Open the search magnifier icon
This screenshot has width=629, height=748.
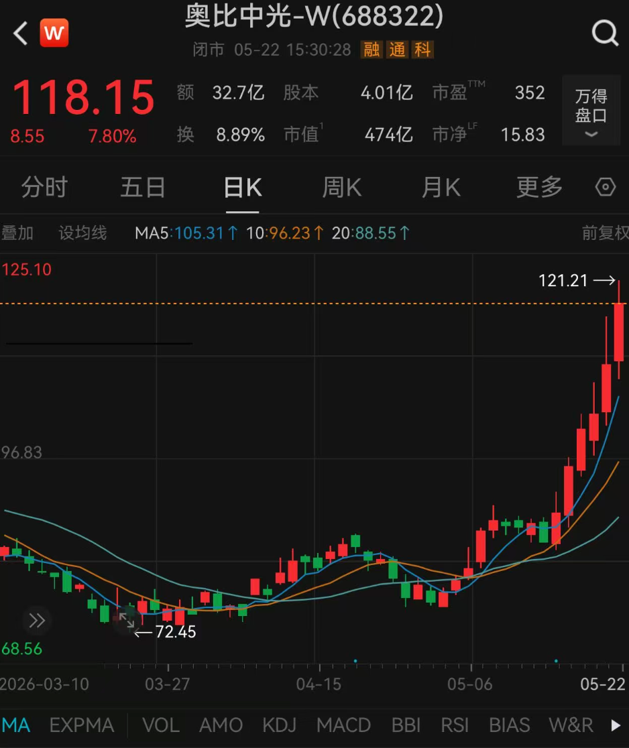pyautogui.click(x=605, y=34)
